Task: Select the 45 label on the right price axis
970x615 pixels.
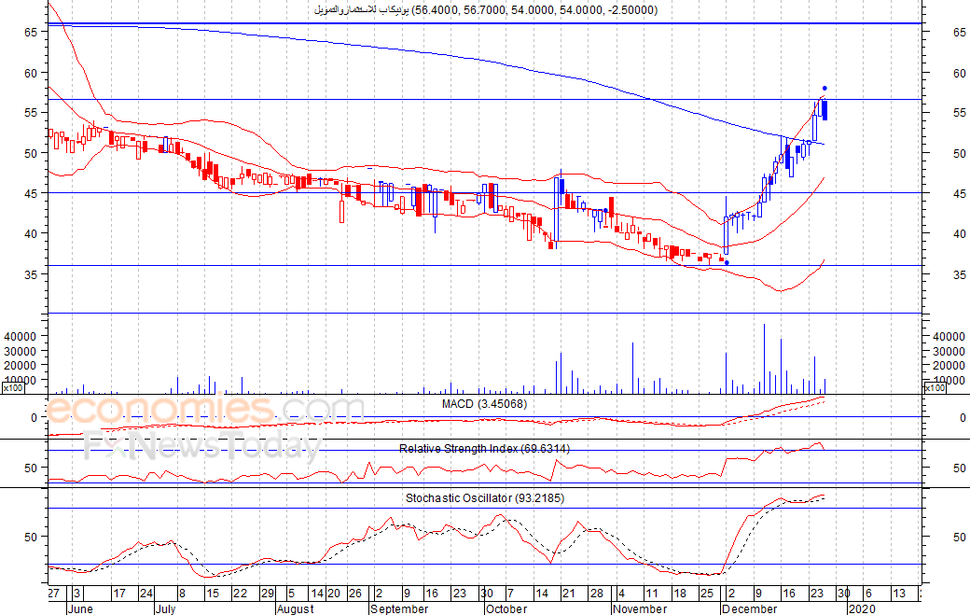Action: pos(960,194)
